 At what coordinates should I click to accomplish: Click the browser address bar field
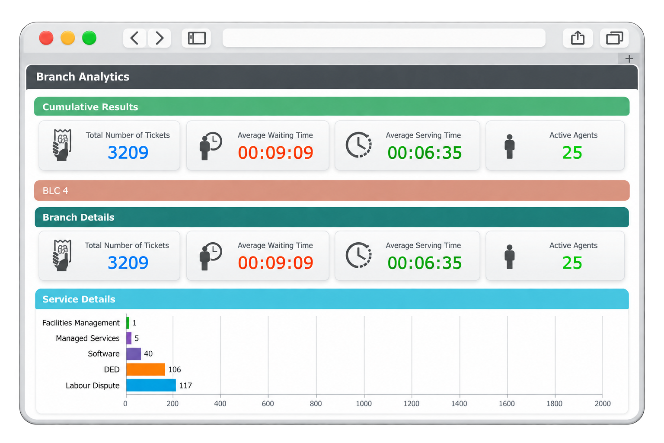[x=384, y=38]
